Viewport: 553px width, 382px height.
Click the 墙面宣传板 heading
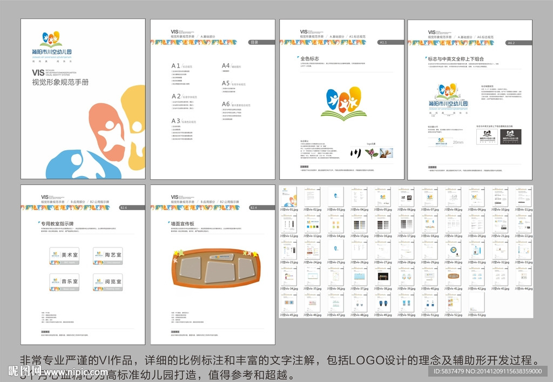[x=183, y=224]
